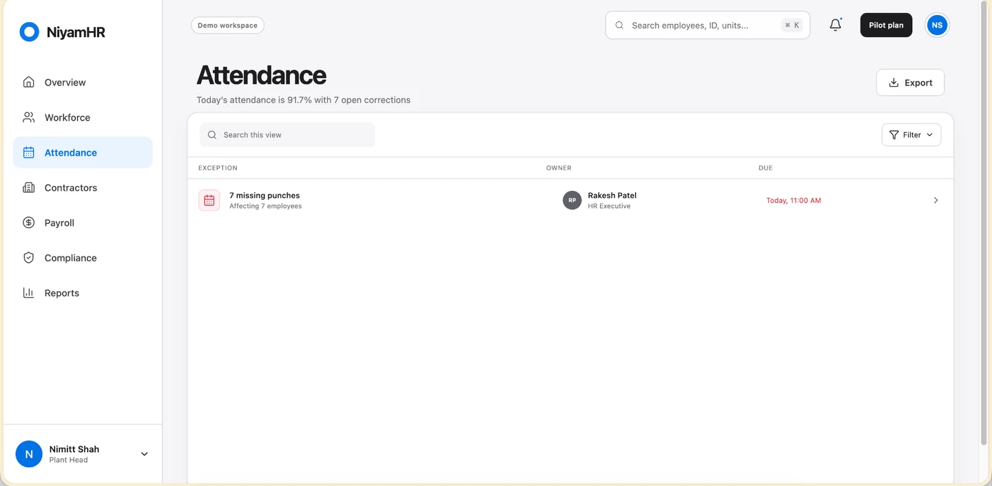Click the red calendar exception icon
Image resolution: width=992 pixels, height=486 pixels.
209,201
